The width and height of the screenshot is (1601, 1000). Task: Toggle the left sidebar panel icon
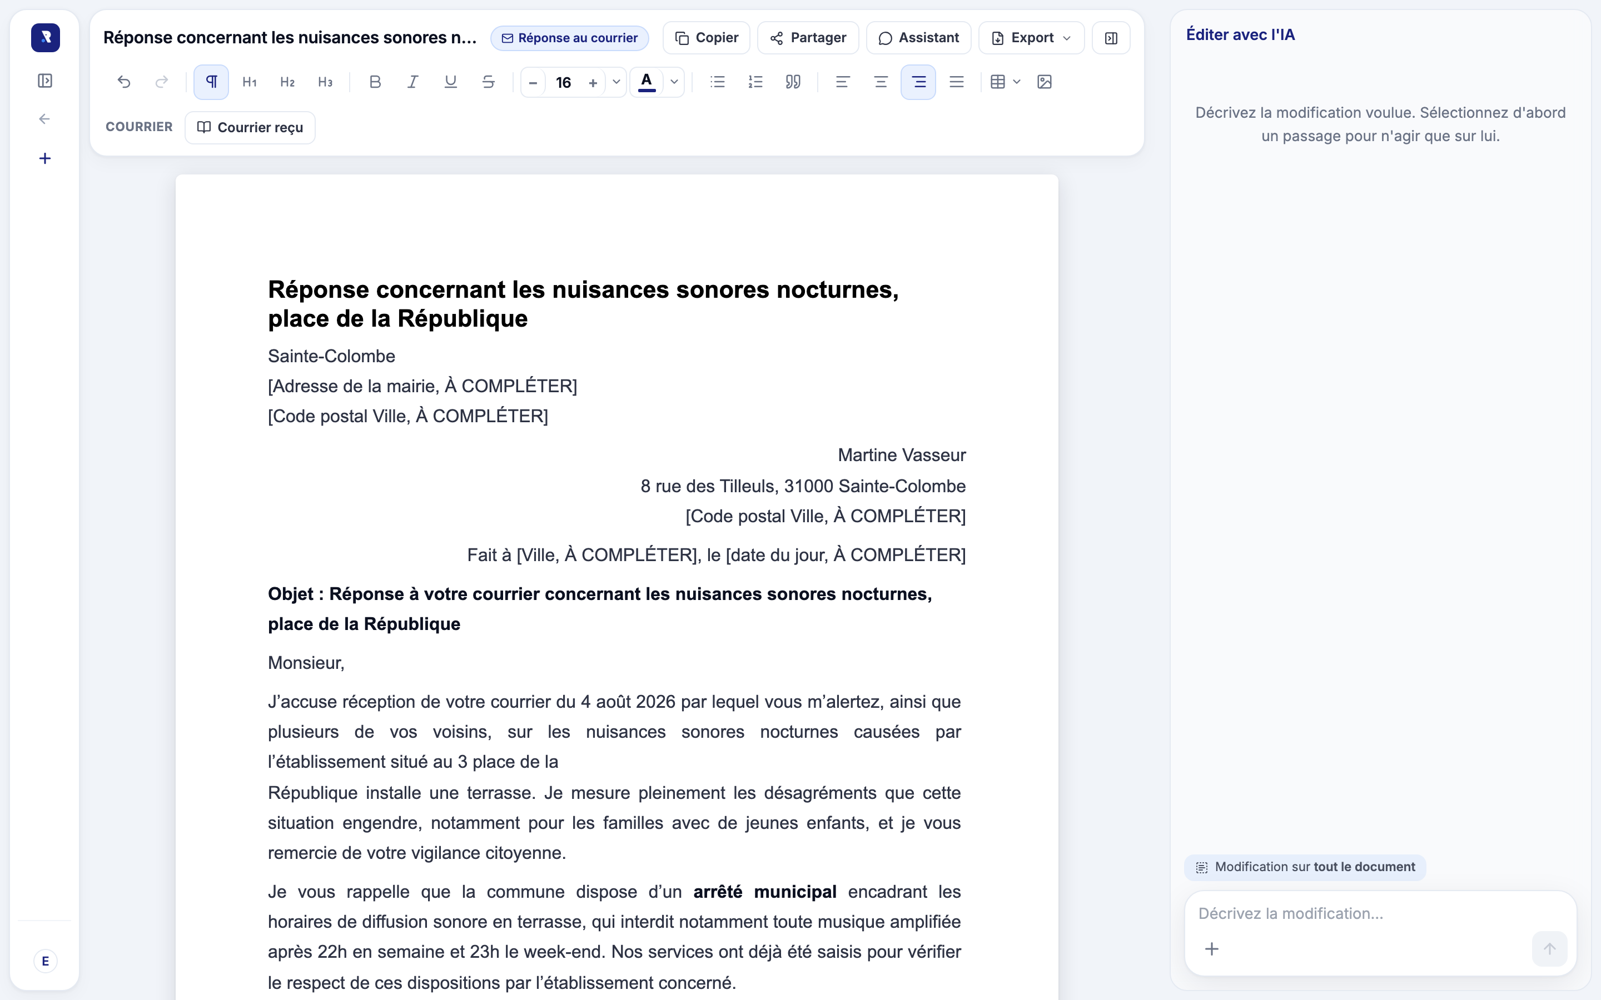pyautogui.click(x=45, y=81)
